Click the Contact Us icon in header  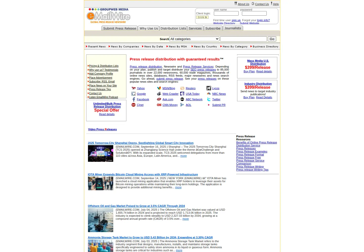tap(253, 4)
